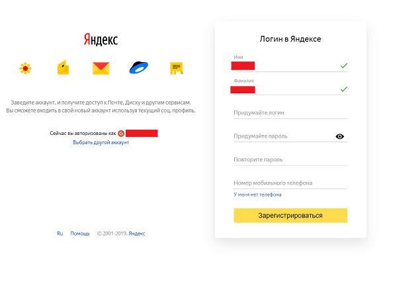Click the green checkmark next to Имя
Screen dimensions: 397x301
(x=344, y=65)
